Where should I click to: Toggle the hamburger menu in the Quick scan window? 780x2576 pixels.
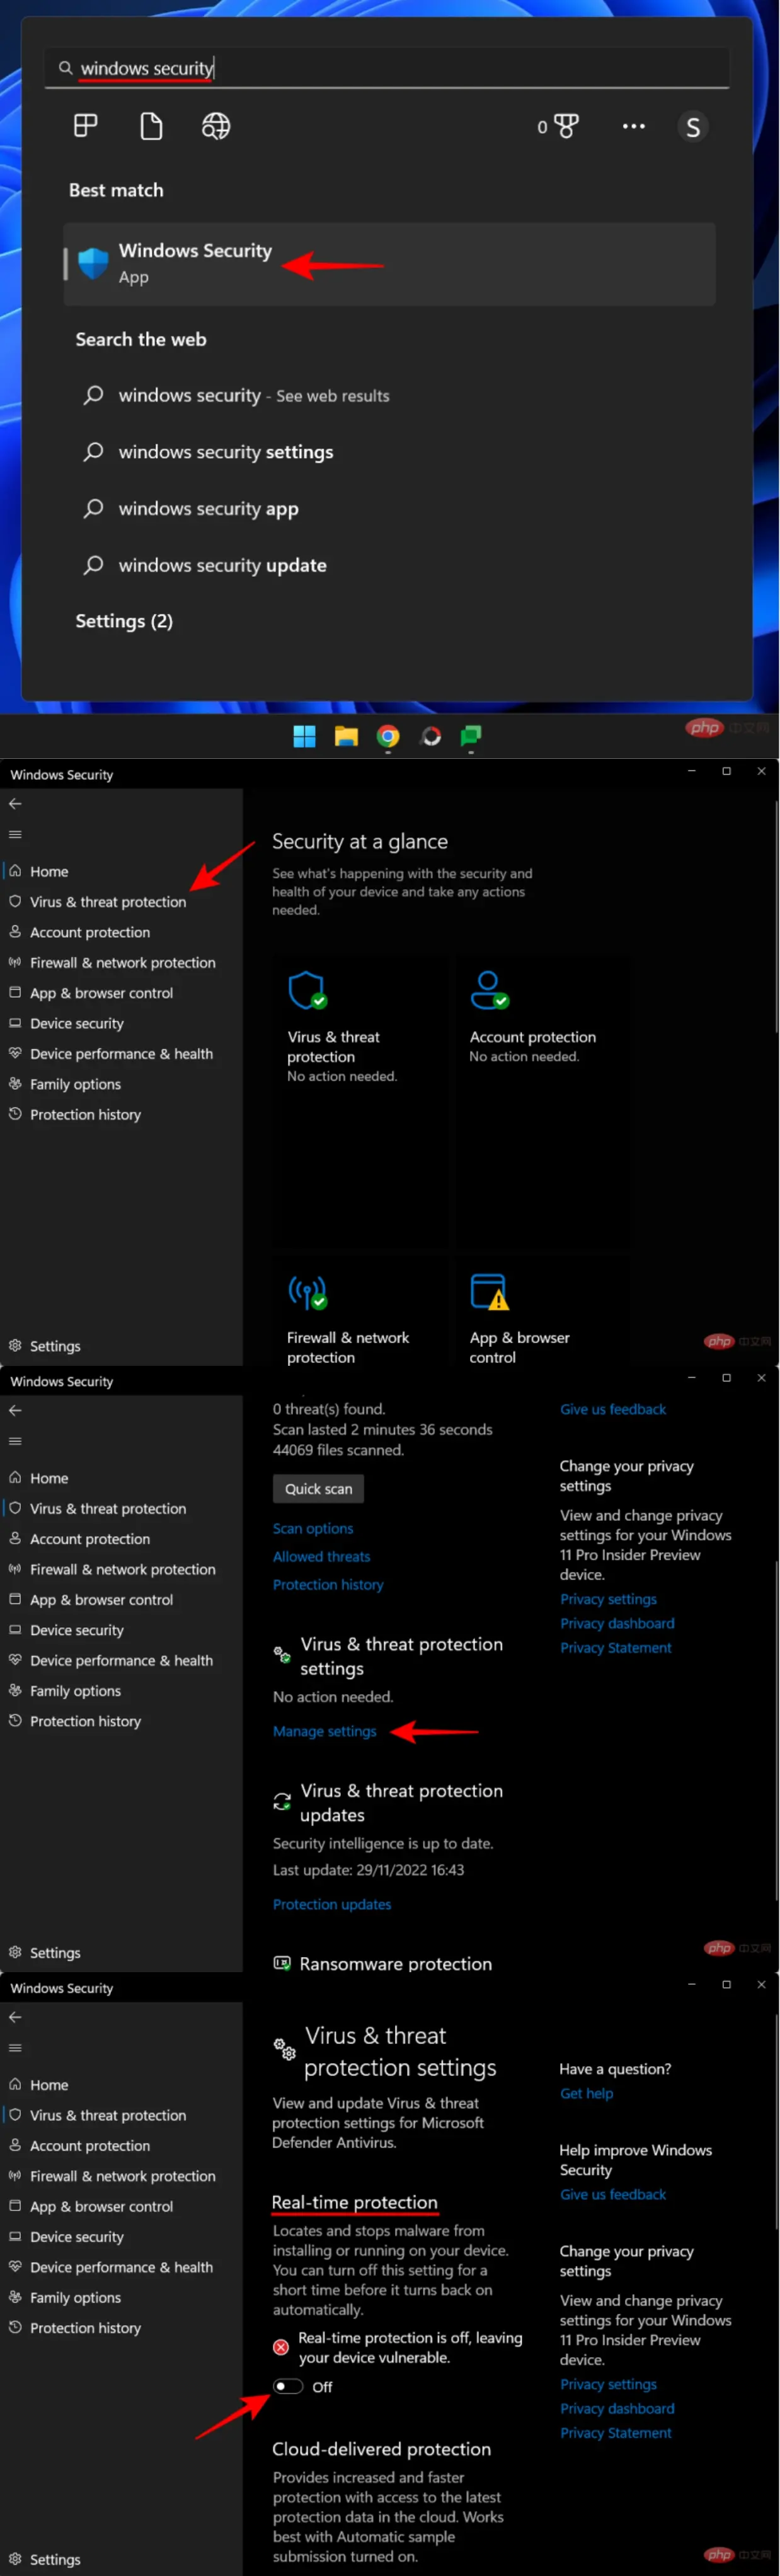15,1441
